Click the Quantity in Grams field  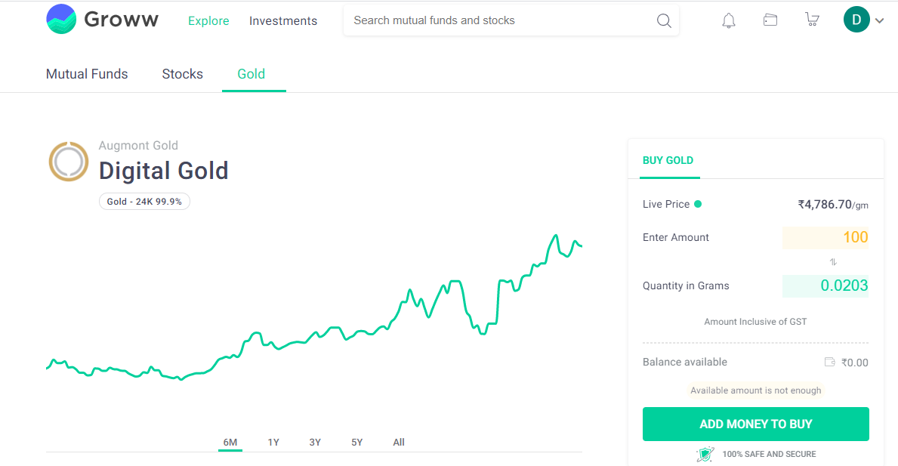coord(825,285)
